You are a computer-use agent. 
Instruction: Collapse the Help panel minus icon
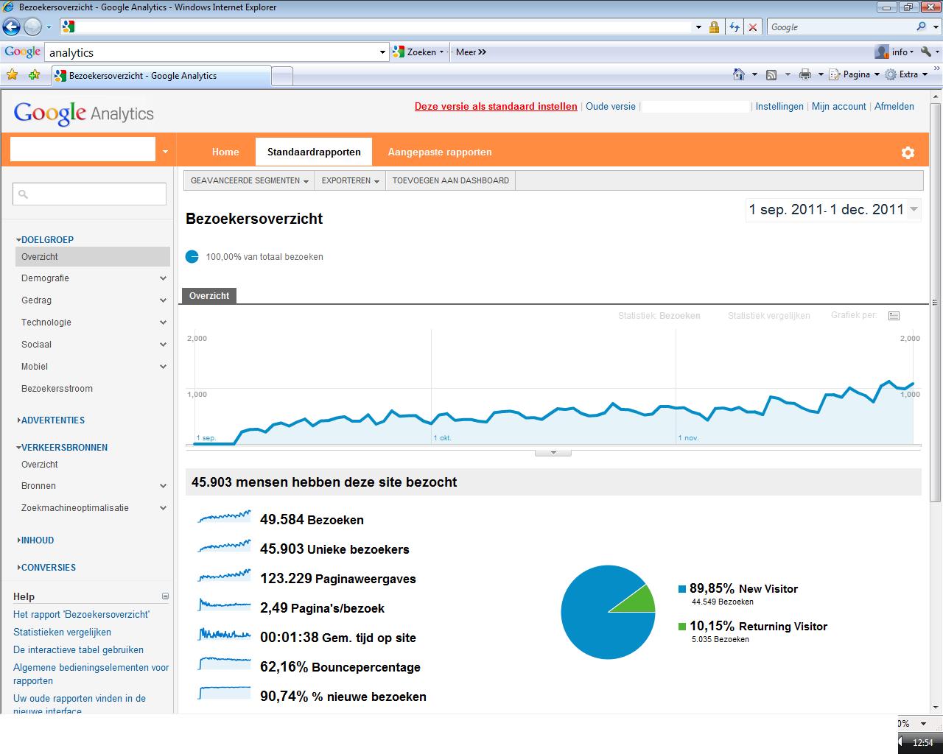point(165,596)
